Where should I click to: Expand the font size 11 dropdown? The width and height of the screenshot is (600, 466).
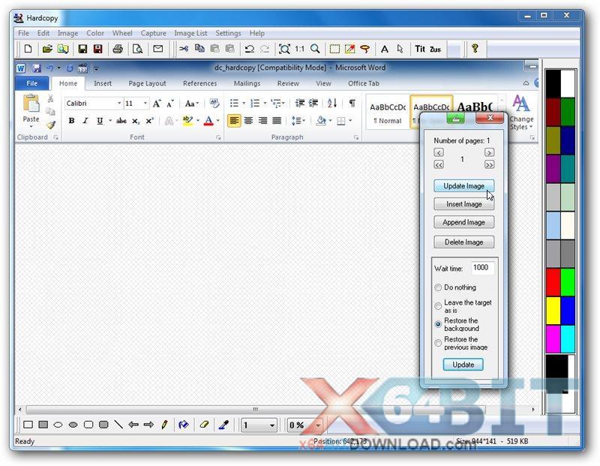pos(145,104)
